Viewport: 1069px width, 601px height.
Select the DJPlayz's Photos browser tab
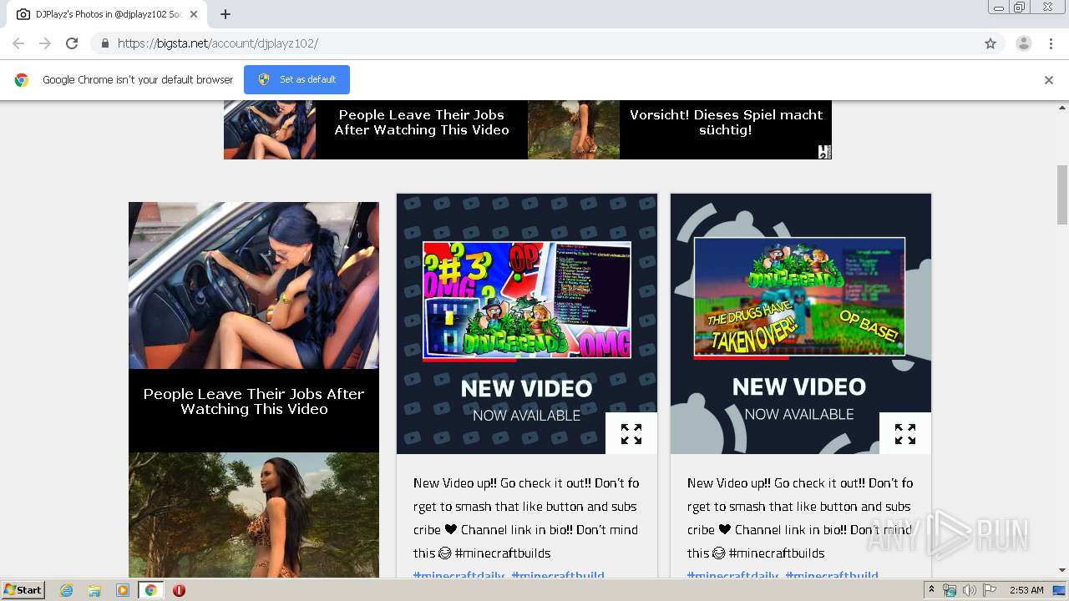105,14
